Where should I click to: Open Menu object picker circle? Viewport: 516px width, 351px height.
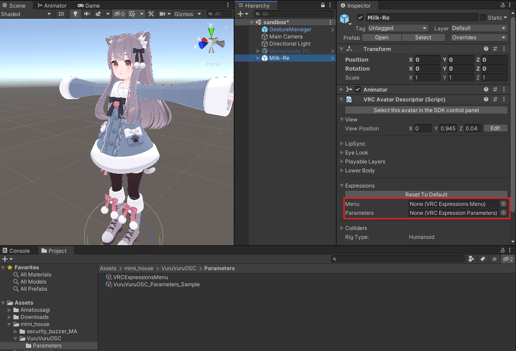click(503, 204)
